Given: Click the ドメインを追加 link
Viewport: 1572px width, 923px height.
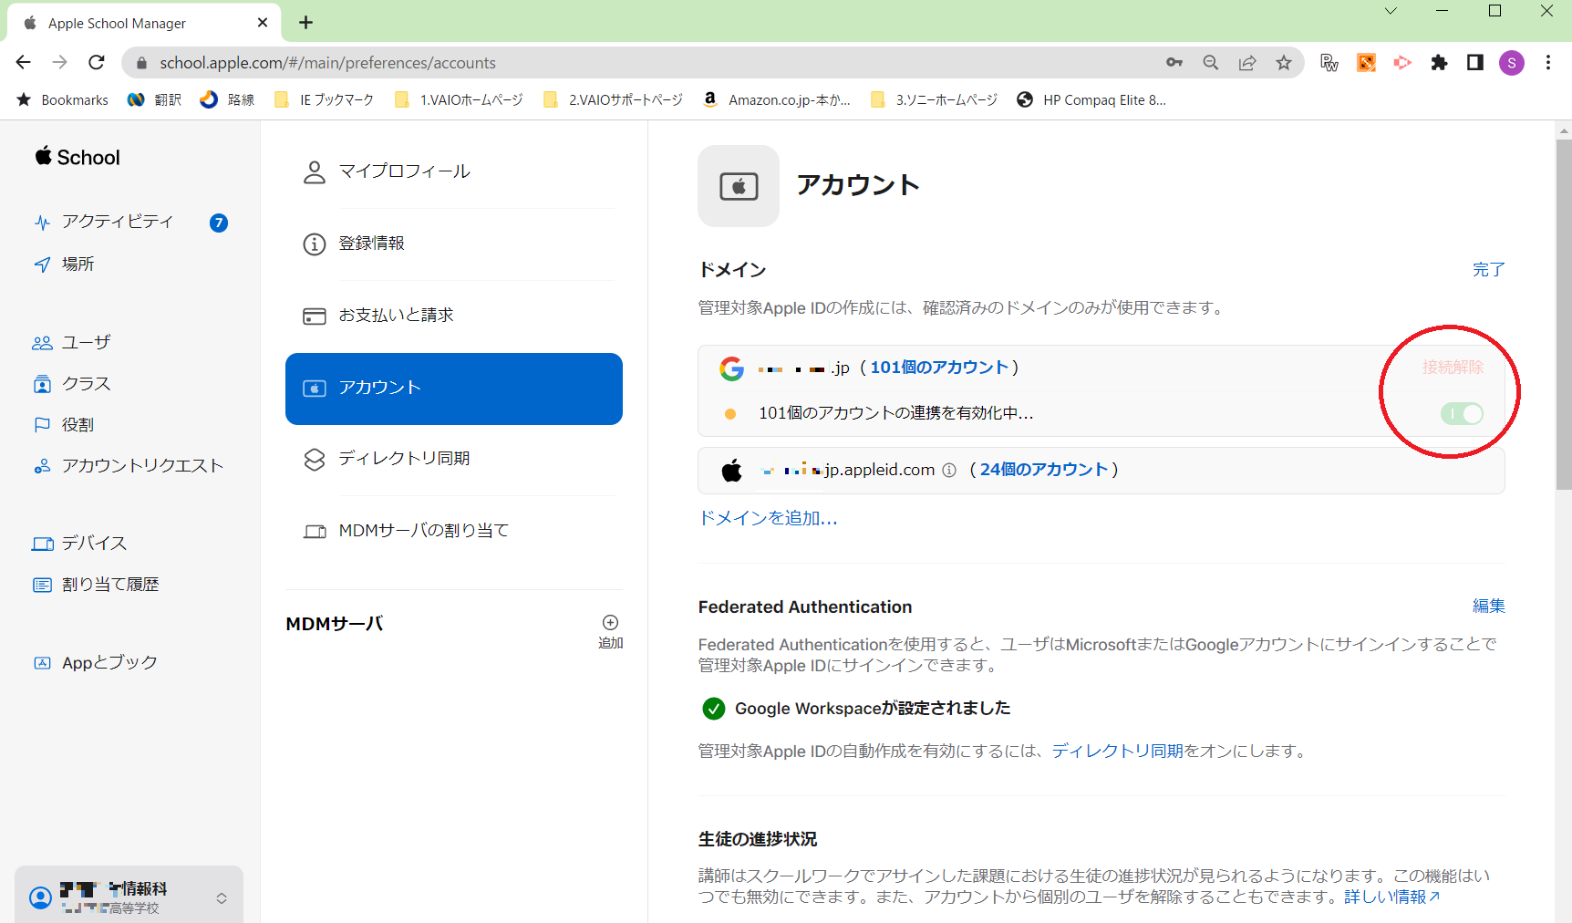Looking at the screenshot, I should pos(768,519).
